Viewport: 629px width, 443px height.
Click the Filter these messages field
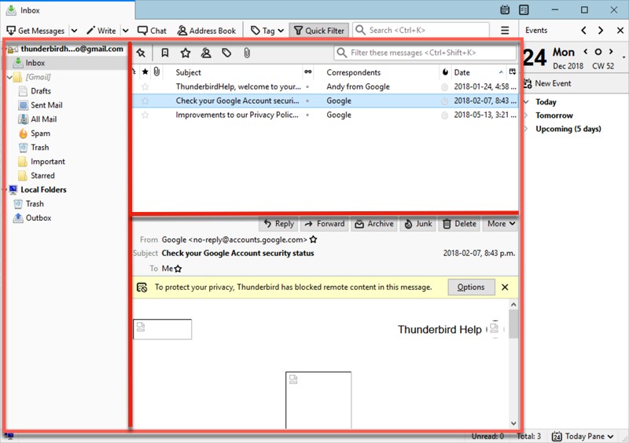425,53
